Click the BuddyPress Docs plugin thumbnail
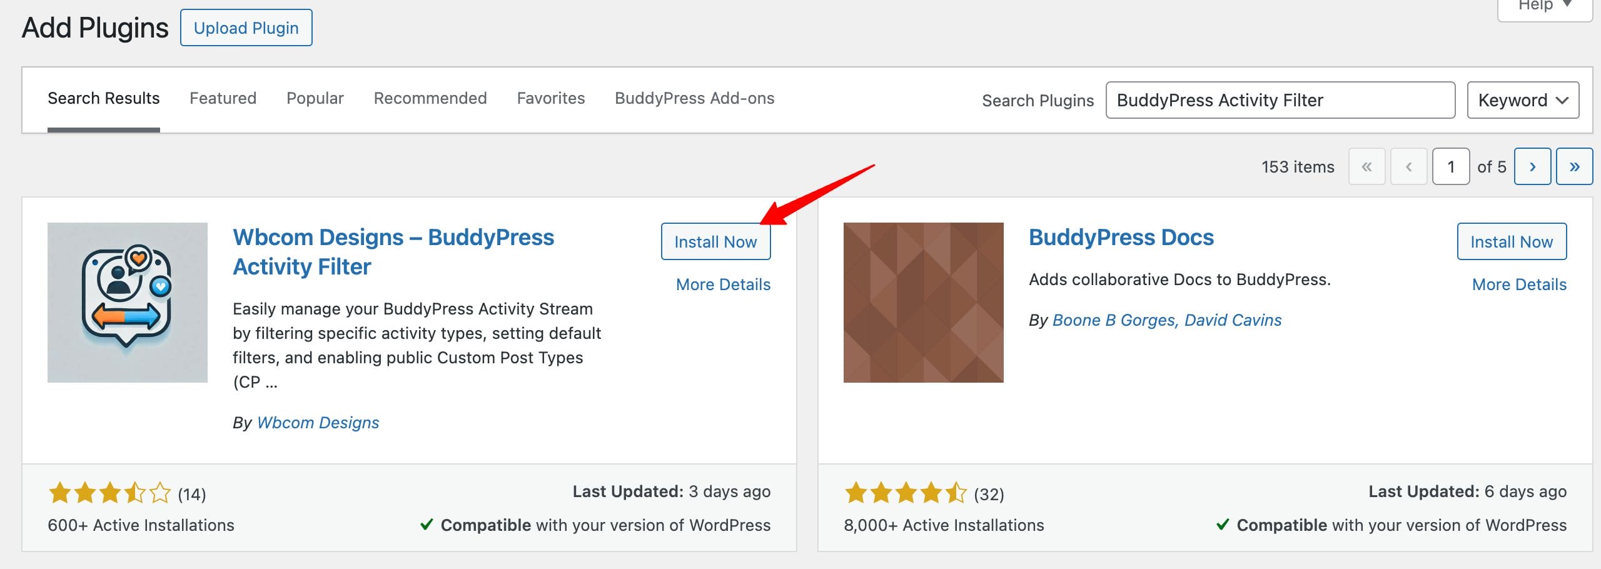This screenshot has width=1601, height=569. [923, 303]
